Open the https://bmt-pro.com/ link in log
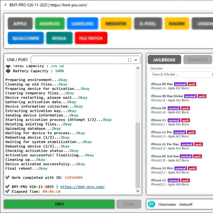This screenshot has width=213, height=213. click(83, 187)
